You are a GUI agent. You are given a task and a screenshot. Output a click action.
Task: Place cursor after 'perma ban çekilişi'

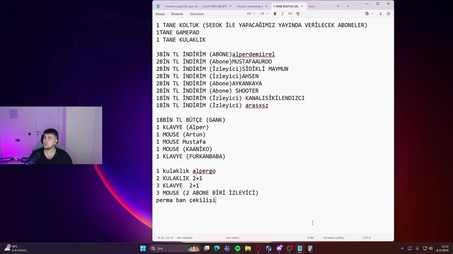(216, 200)
